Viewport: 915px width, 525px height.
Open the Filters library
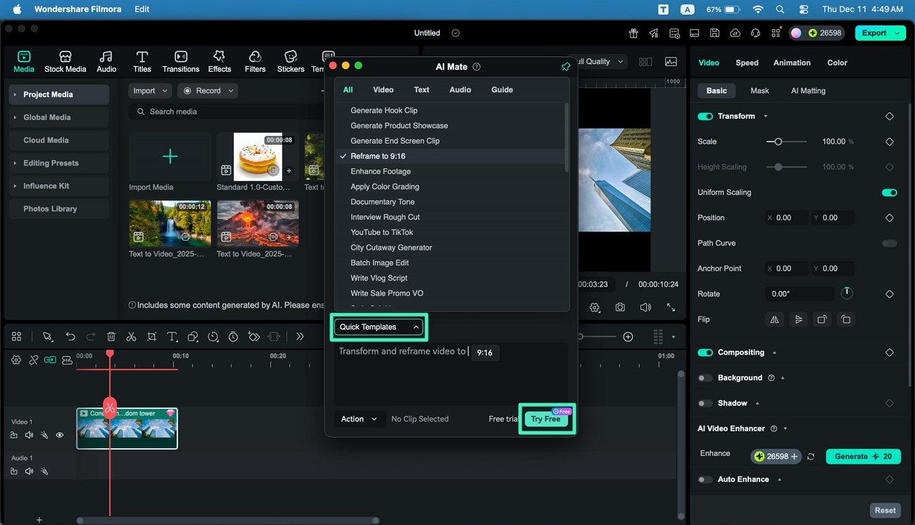point(255,62)
